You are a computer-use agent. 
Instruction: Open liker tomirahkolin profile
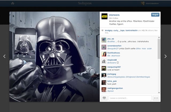click(x=131, y=30)
